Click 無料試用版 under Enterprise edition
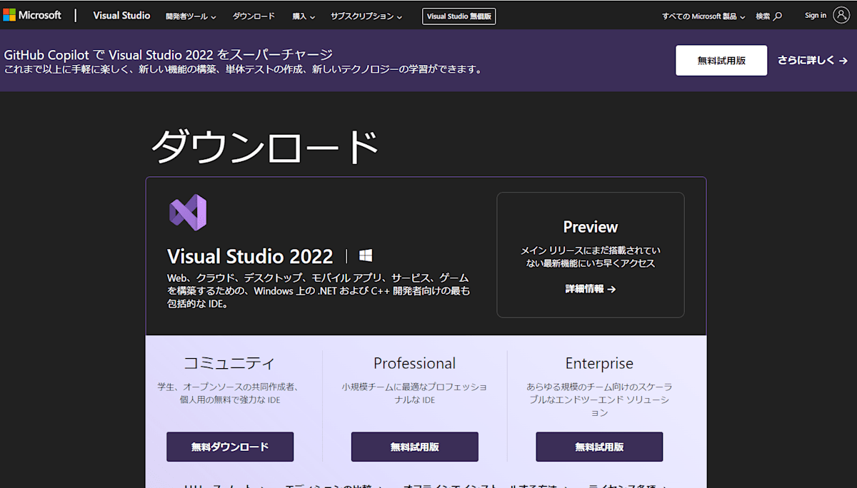Image resolution: width=857 pixels, height=488 pixels. click(599, 446)
